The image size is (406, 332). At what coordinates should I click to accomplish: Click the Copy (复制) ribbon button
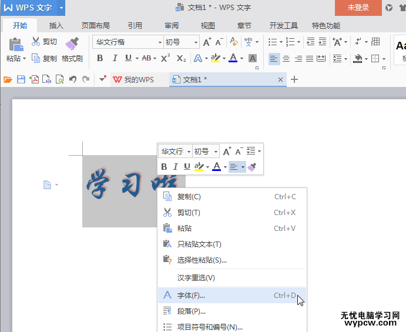click(x=44, y=59)
